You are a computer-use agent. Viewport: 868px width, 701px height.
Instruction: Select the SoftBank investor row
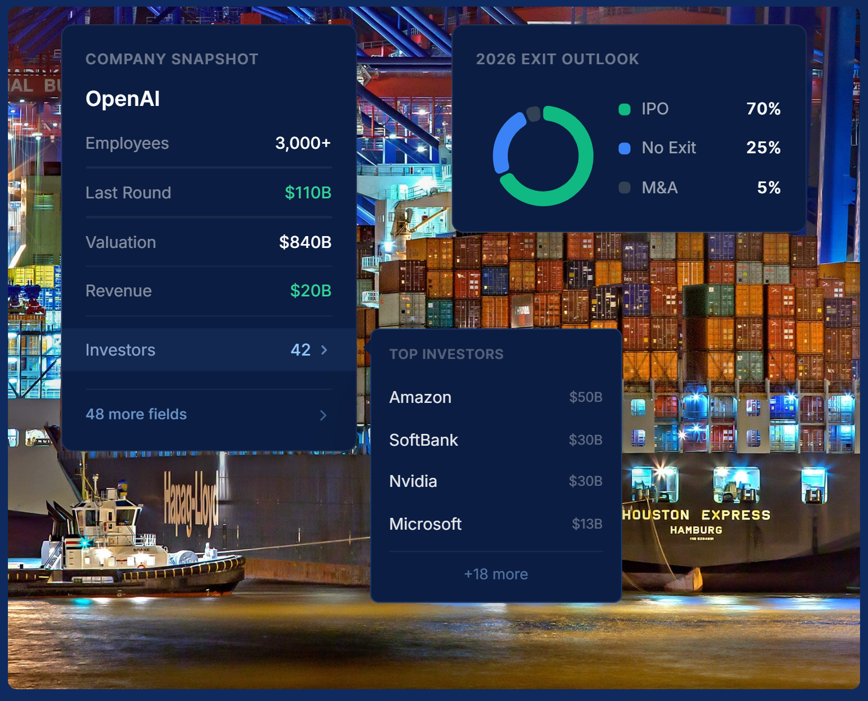click(x=496, y=440)
